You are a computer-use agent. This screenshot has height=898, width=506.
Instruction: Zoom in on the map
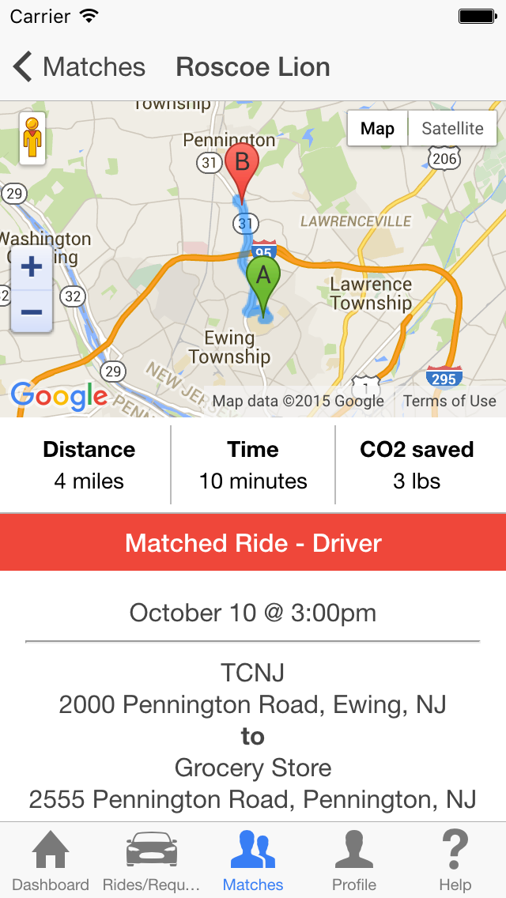click(x=32, y=267)
